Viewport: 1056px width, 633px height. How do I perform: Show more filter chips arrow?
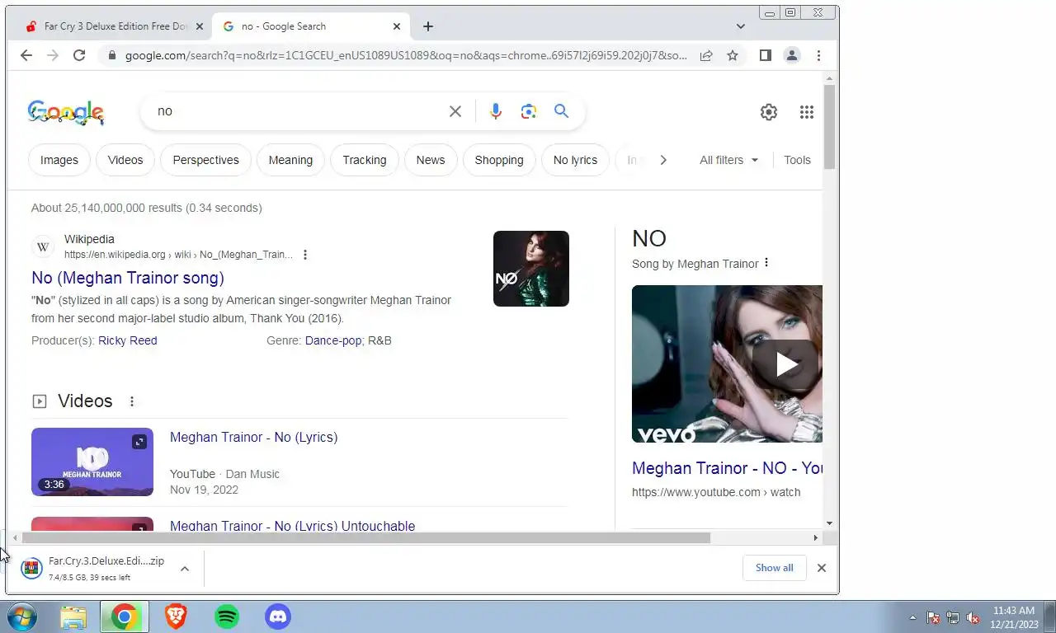point(663,160)
